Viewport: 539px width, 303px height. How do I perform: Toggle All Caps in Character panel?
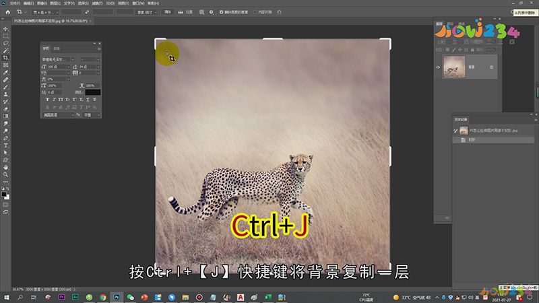[61, 99]
